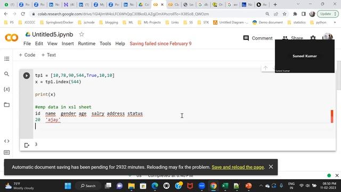Rename the Untitled5.ipynb title
The image size is (341, 192).
pos(52,34)
